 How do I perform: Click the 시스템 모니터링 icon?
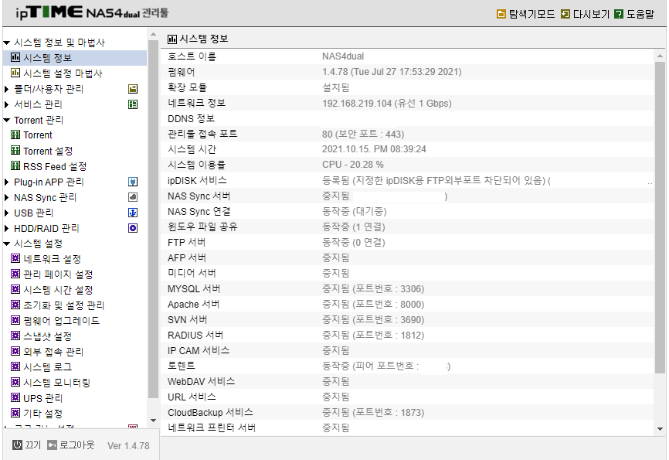point(15,381)
